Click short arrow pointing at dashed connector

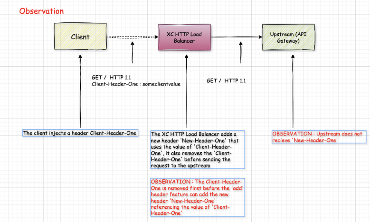pos(133,53)
